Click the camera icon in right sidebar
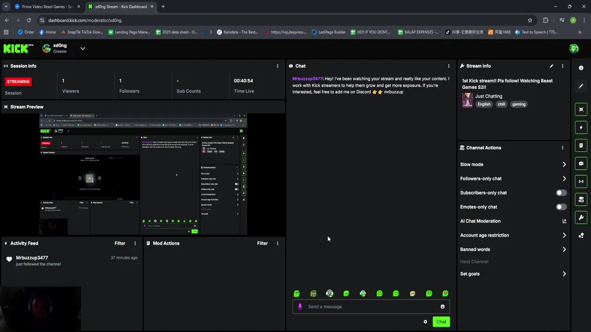The height and width of the screenshot is (332, 591). click(x=581, y=199)
